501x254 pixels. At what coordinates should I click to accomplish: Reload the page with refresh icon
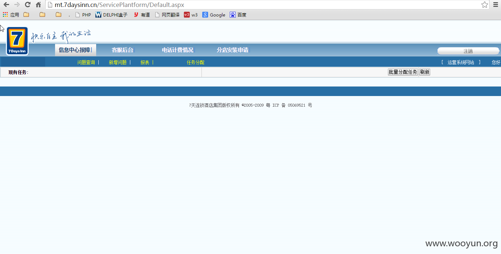click(x=28, y=5)
